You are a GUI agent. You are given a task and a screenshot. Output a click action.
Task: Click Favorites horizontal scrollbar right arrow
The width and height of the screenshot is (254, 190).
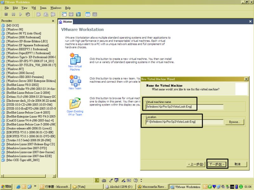click(x=54, y=176)
